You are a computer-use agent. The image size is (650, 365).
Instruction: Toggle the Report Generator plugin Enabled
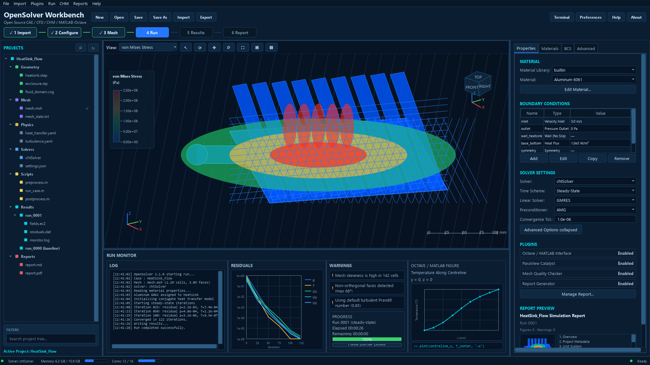(x=625, y=284)
